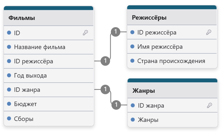Viewport: 222px width, 132px height.
Task: Click the dark blue bar atop Жанры table
Action: pos(172,80)
